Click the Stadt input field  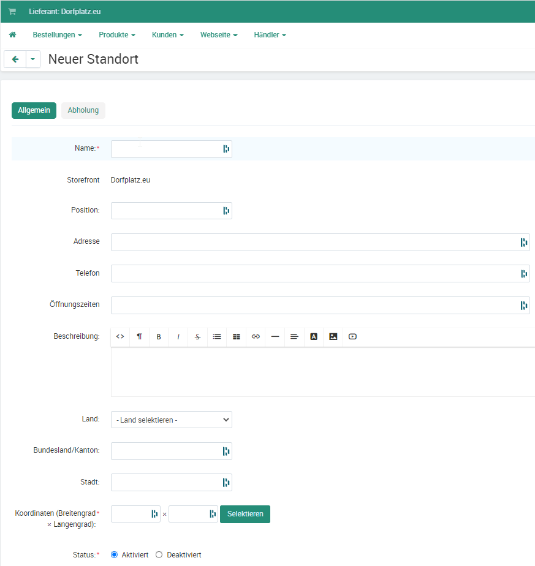pos(171,483)
